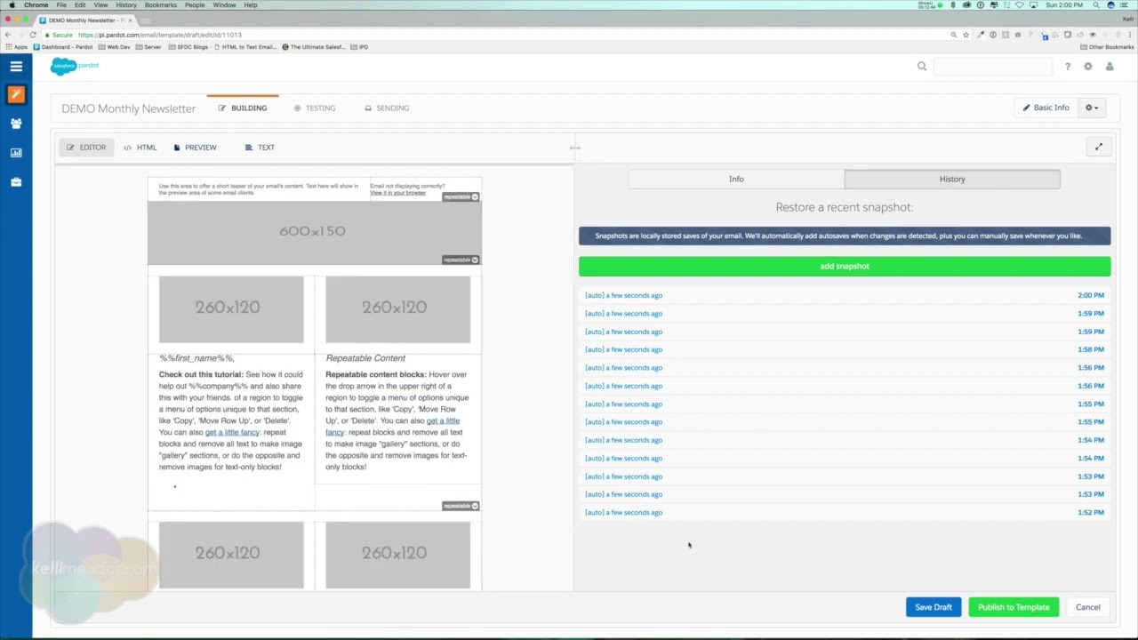Open the help question mark icon
The height and width of the screenshot is (640, 1138).
pyautogui.click(x=1067, y=67)
